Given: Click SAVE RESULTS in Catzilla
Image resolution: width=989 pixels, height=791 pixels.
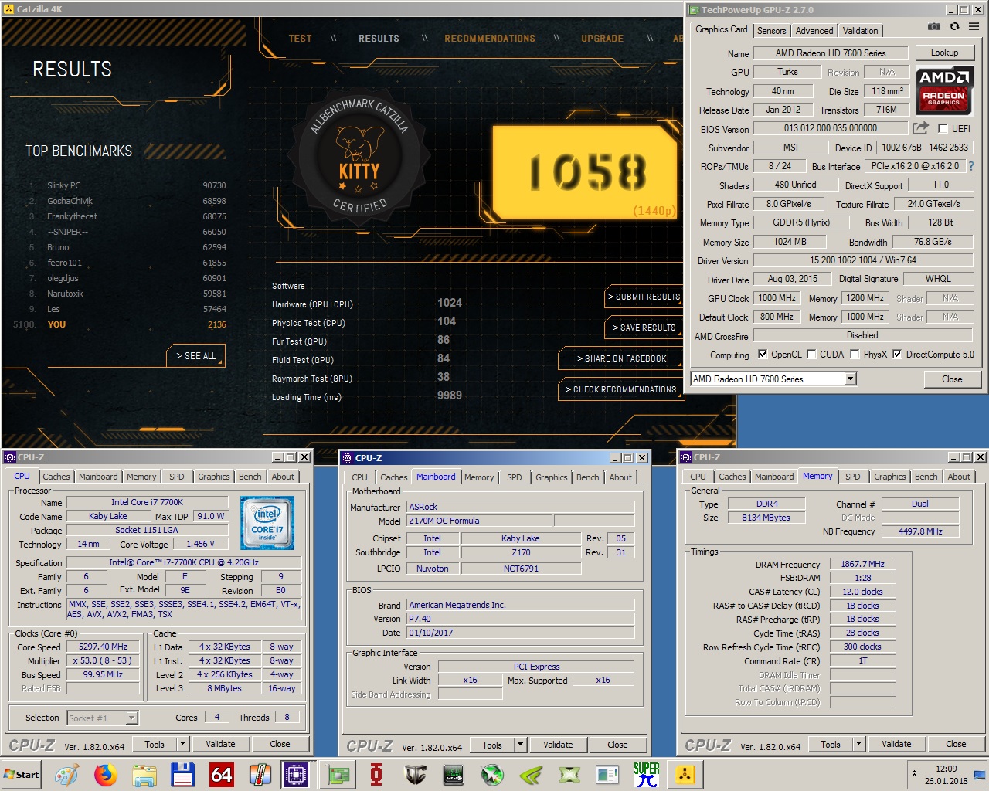Looking at the screenshot, I should click(x=644, y=328).
